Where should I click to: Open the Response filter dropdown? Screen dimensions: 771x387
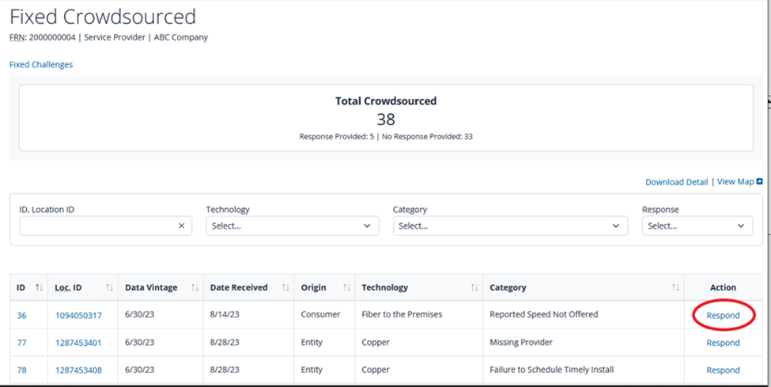coord(697,226)
